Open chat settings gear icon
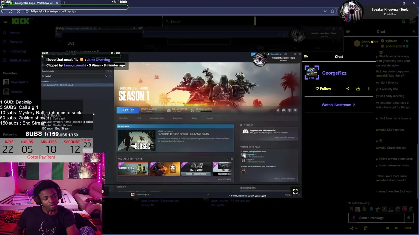419x235 pixels. (x=396, y=228)
